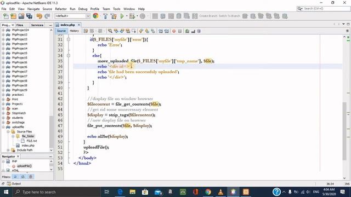Collapse the uploadfile project node
The width and height of the screenshot is (351, 197).
3,127
